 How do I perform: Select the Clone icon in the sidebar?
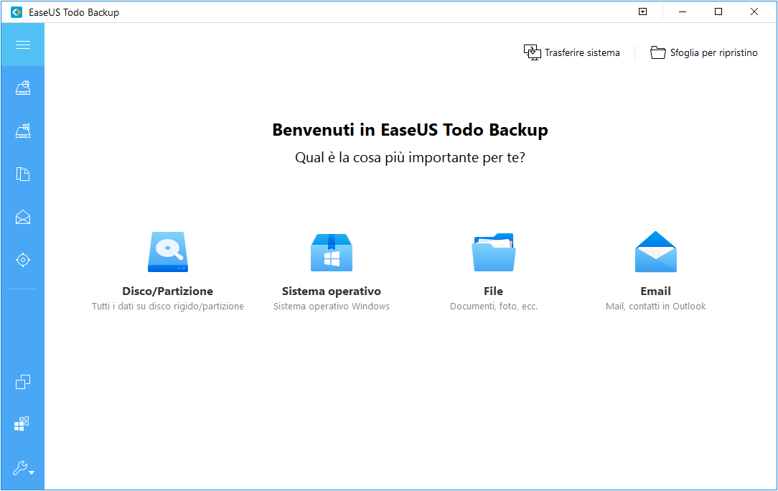[22, 382]
